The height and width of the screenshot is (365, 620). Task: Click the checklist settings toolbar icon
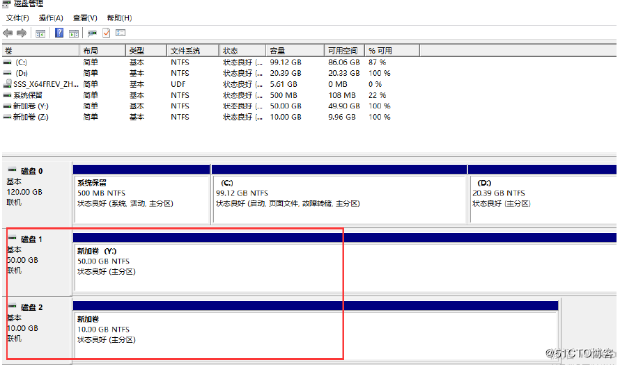[x=121, y=33]
